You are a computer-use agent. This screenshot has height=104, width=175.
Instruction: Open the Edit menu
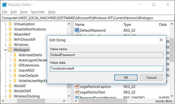pyautogui.click(x=14, y=12)
